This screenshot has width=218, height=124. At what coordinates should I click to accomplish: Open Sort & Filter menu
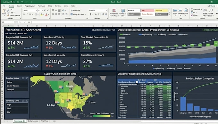coord(205,12)
